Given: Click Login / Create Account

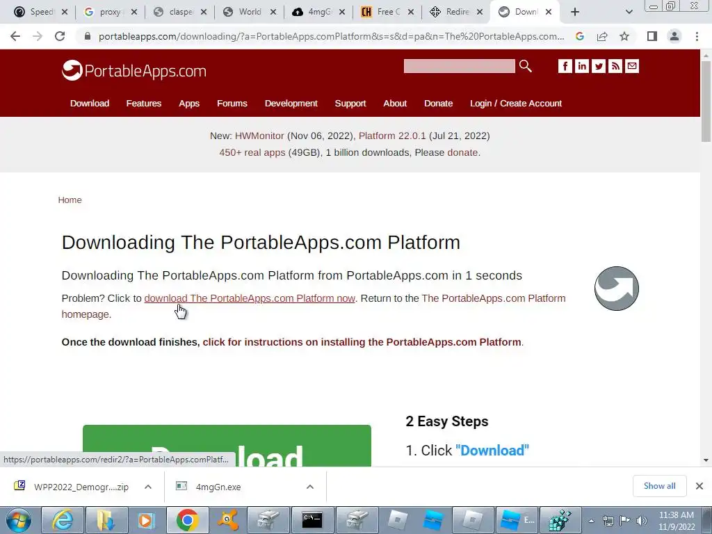Looking at the screenshot, I should pos(516,104).
